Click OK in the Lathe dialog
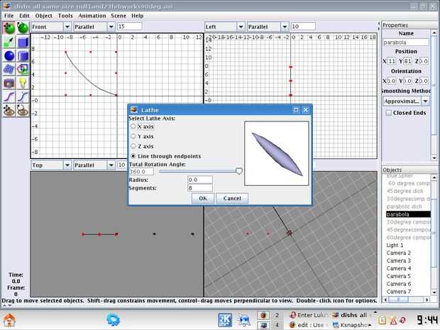This screenshot has height=330, width=440. pos(203,199)
